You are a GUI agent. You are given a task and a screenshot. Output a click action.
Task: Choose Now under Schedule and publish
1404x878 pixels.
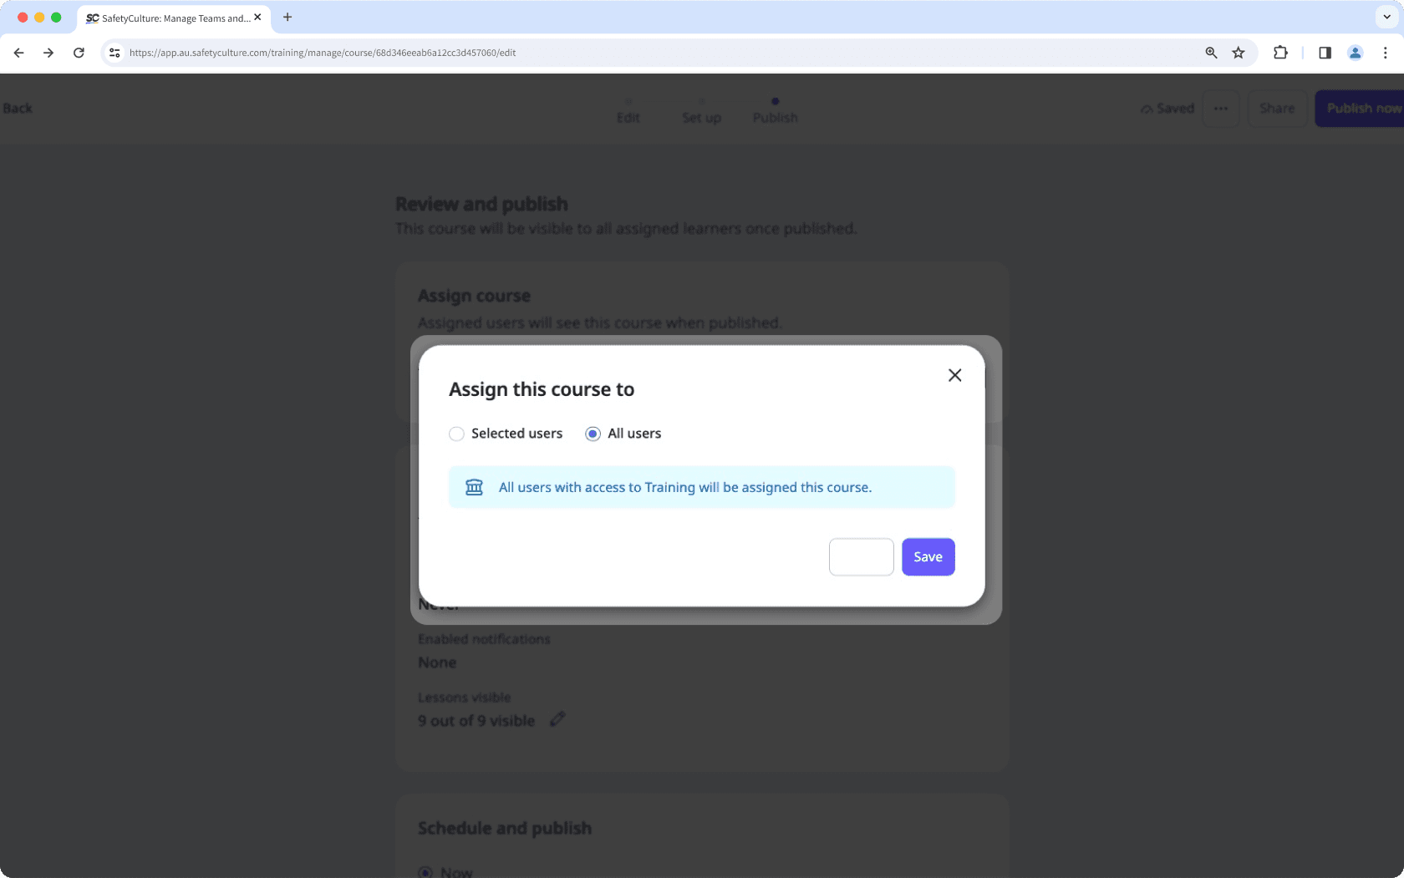coord(425,870)
